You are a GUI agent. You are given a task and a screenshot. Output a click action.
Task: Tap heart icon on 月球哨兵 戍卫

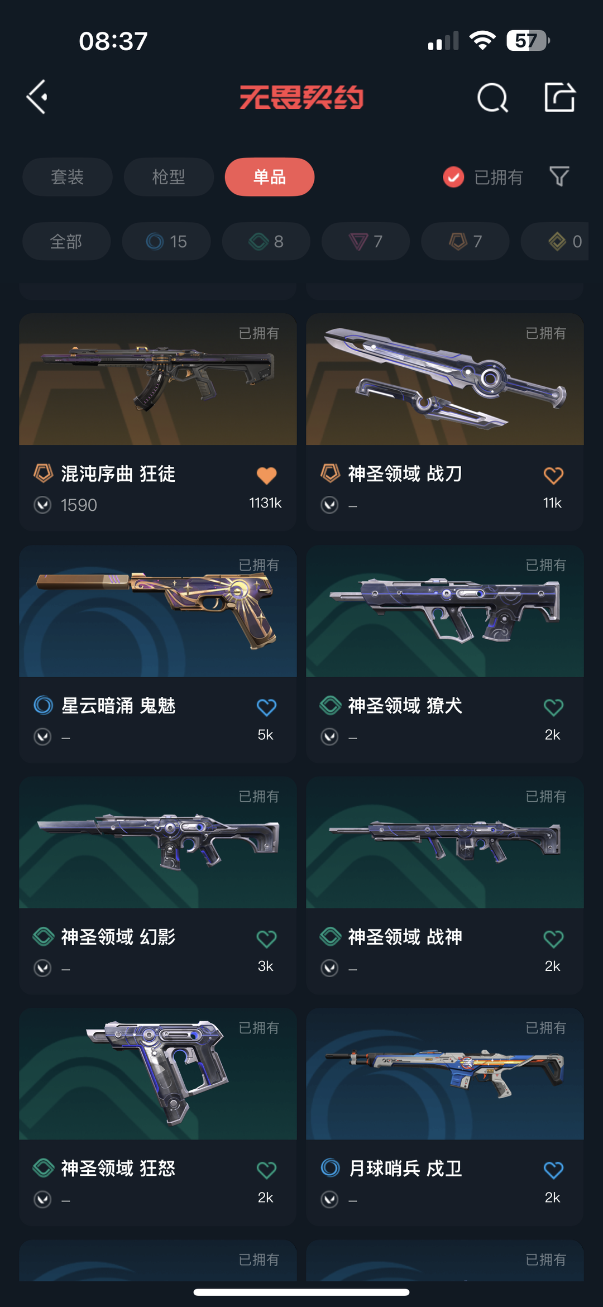pyautogui.click(x=553, y=1170)
